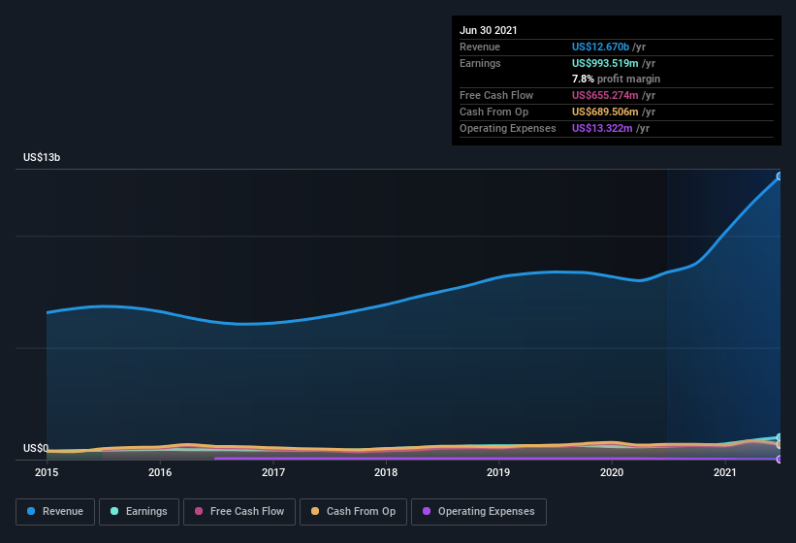This screenshot has width=796, height=543.
Task: Click the US$993.519m earnings value
Action: pyautogui.click(x=605, y=63)
